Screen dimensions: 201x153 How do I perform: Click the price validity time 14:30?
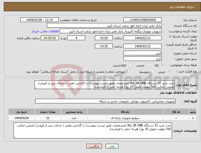pos(104,46)
